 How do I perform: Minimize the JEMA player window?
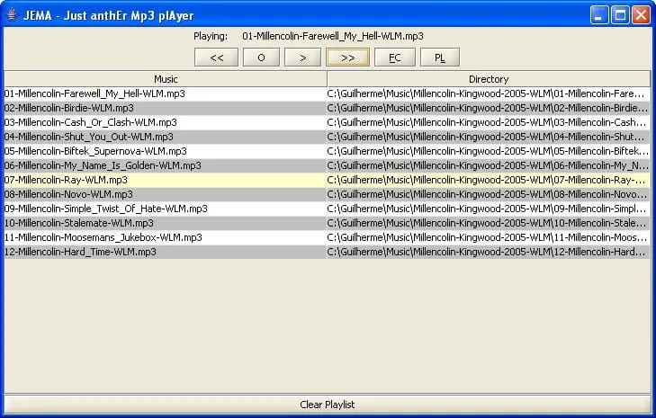(x=599, y=15)
